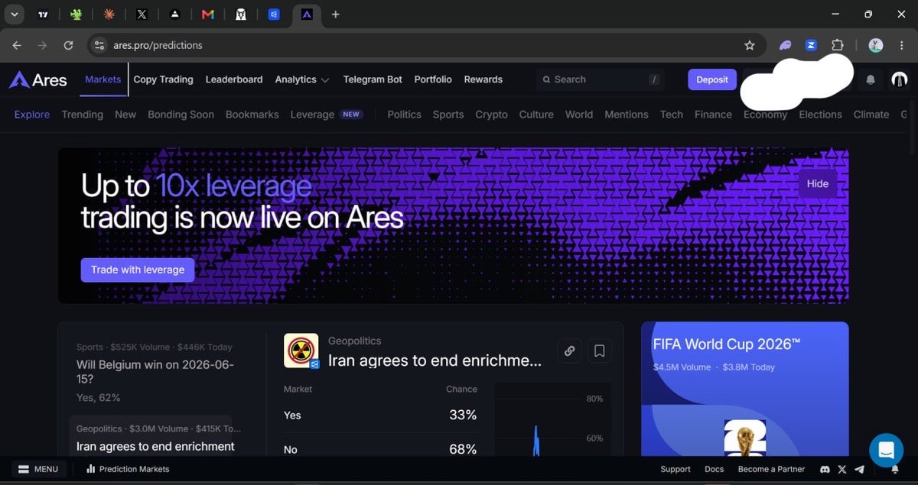The width and height of the screenshot is (918, 485).
Task: Reload the page with refresh icon
Action: (68, 45)
